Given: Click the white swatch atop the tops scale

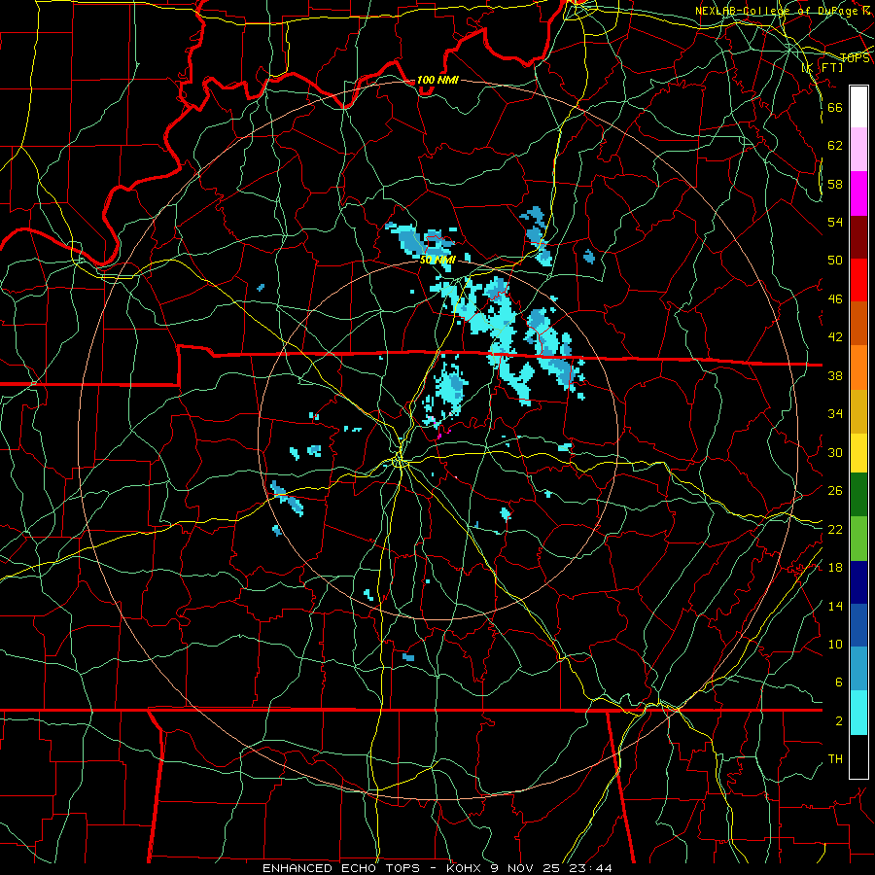Looking at the screenshot, I should point(858,107).
